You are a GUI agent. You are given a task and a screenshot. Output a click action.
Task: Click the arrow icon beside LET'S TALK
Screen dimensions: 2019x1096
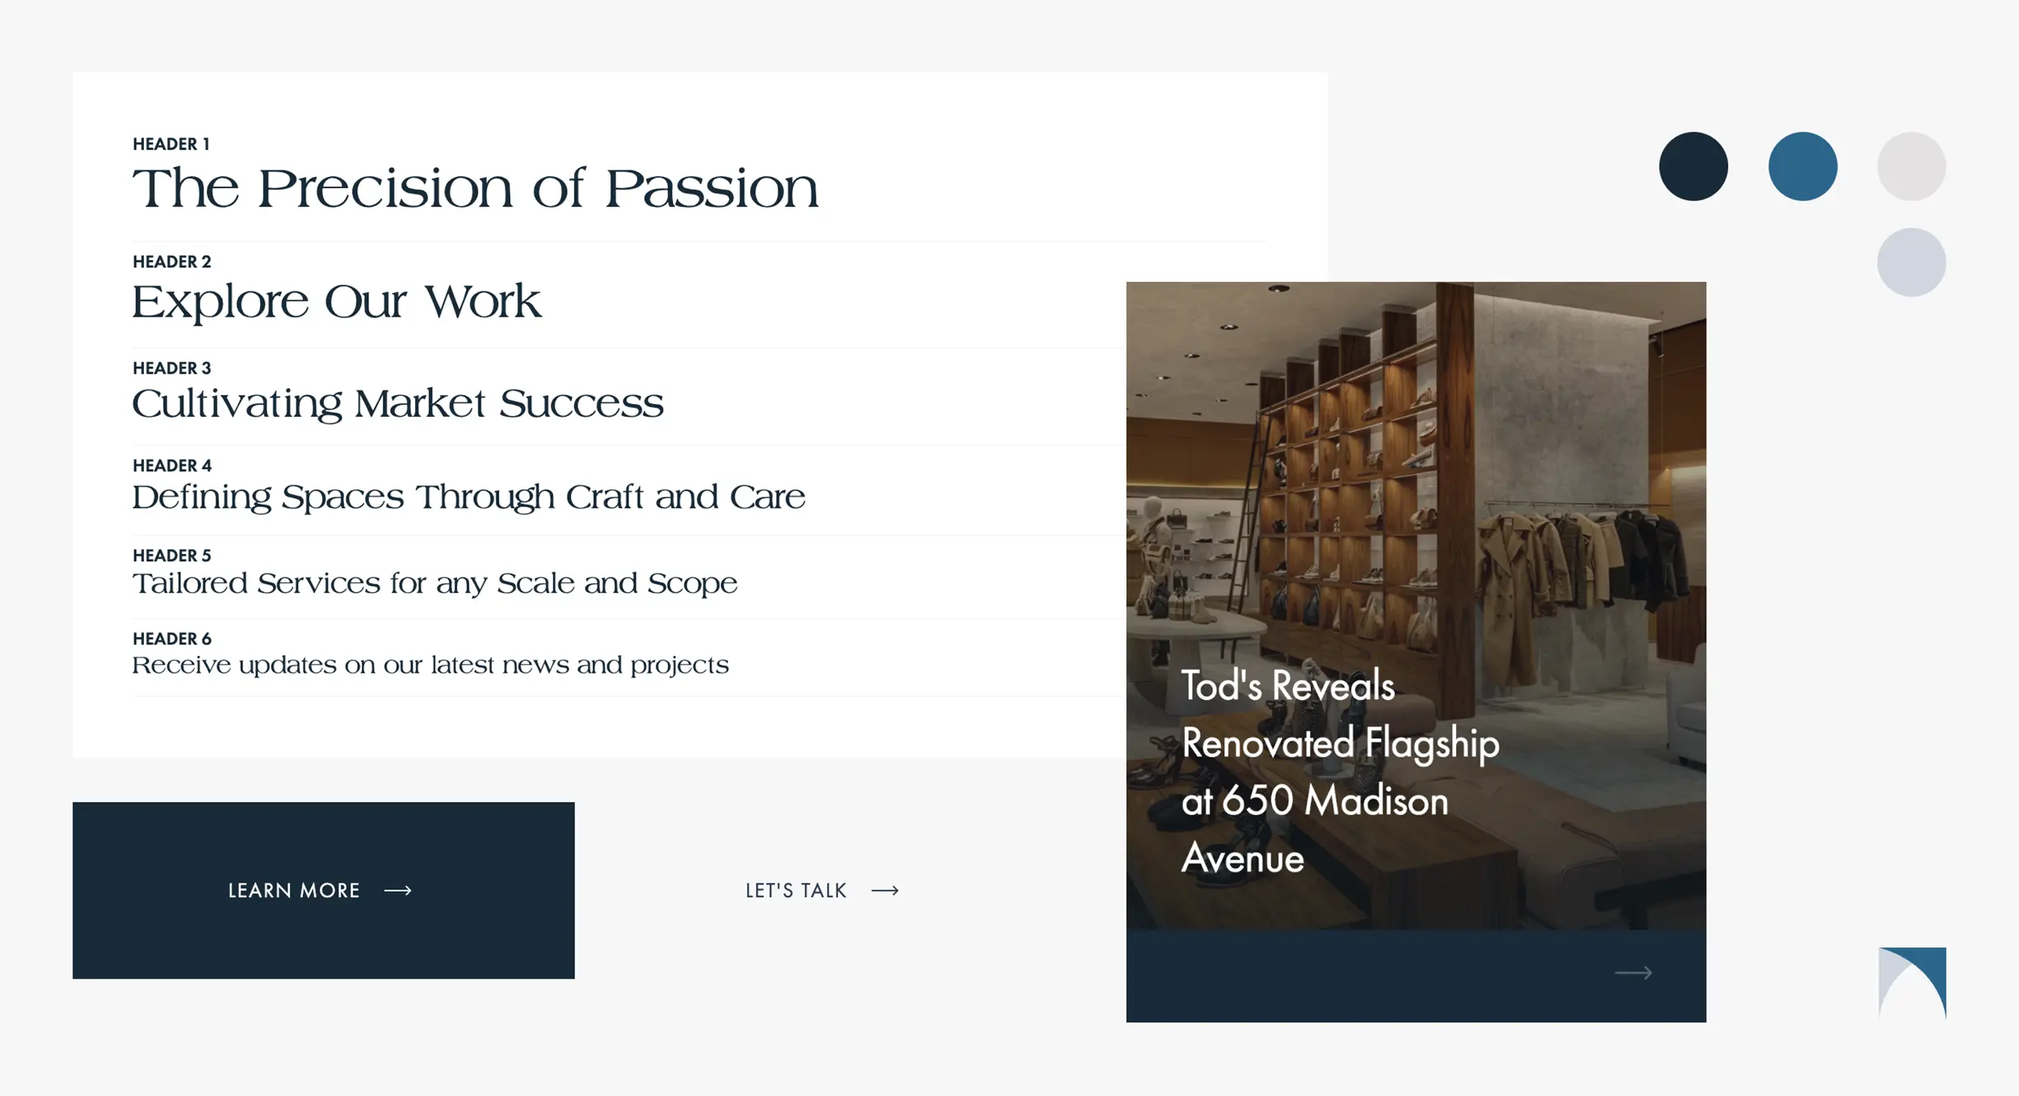[885, 890]
